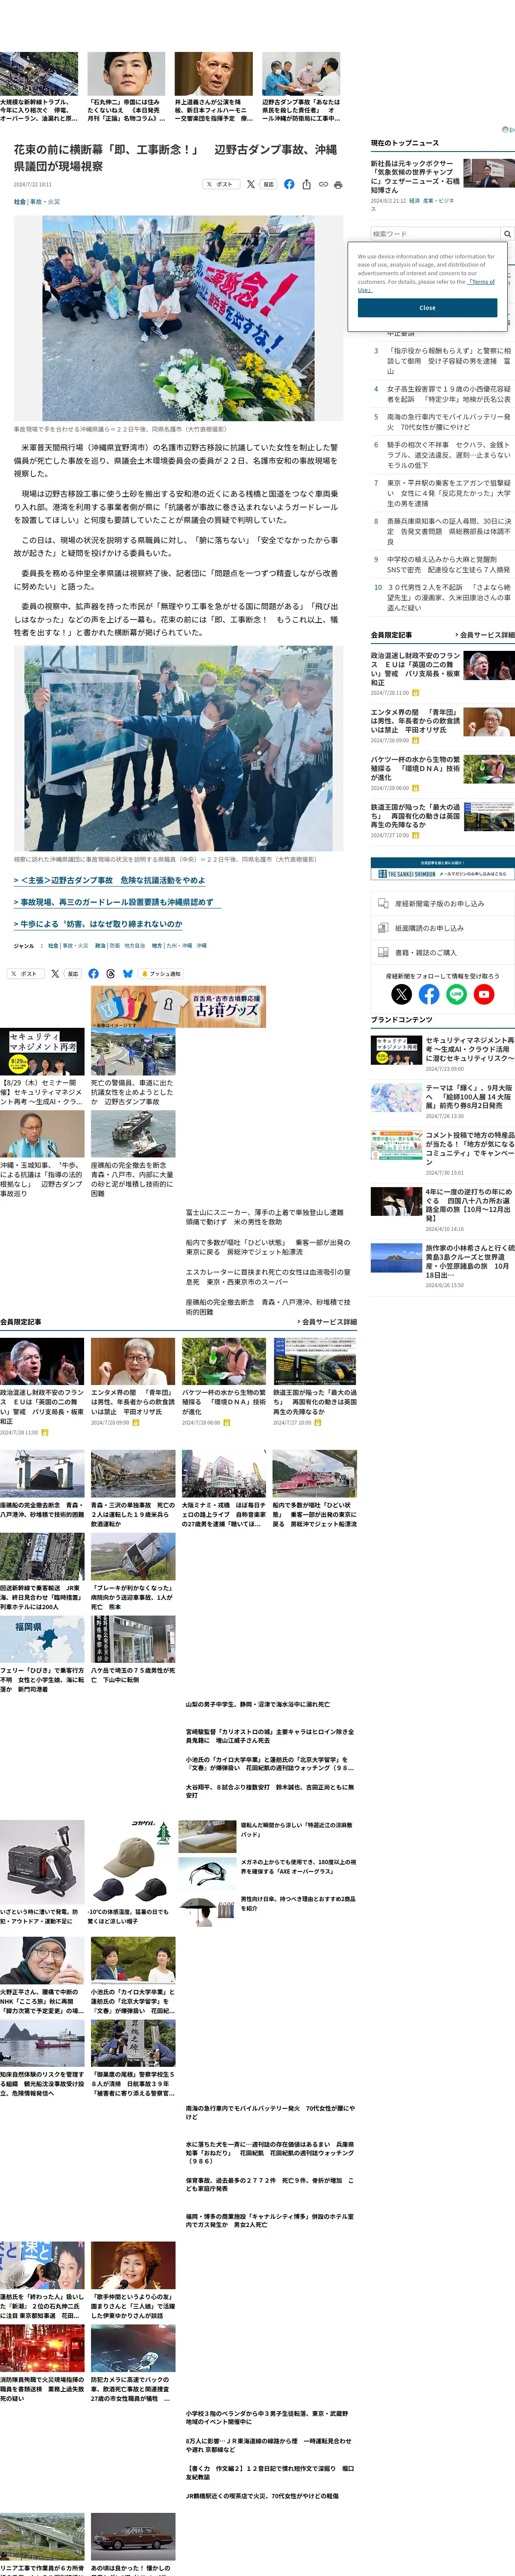
Task: Click the X ポスト button under the headline
Action: [x=220, y=184]
